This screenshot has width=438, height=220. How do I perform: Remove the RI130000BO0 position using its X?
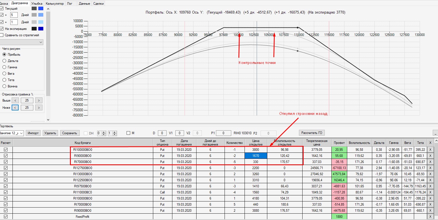point(430,174)
